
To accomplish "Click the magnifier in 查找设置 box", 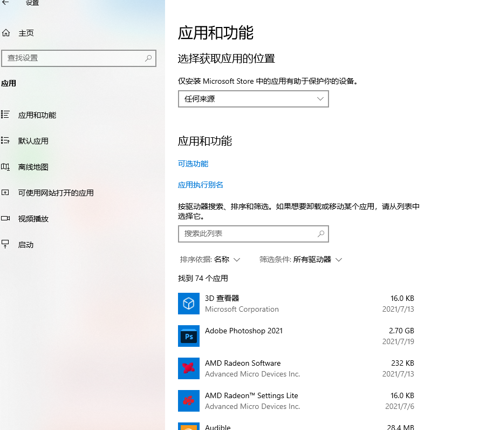I will pos(148,58).
